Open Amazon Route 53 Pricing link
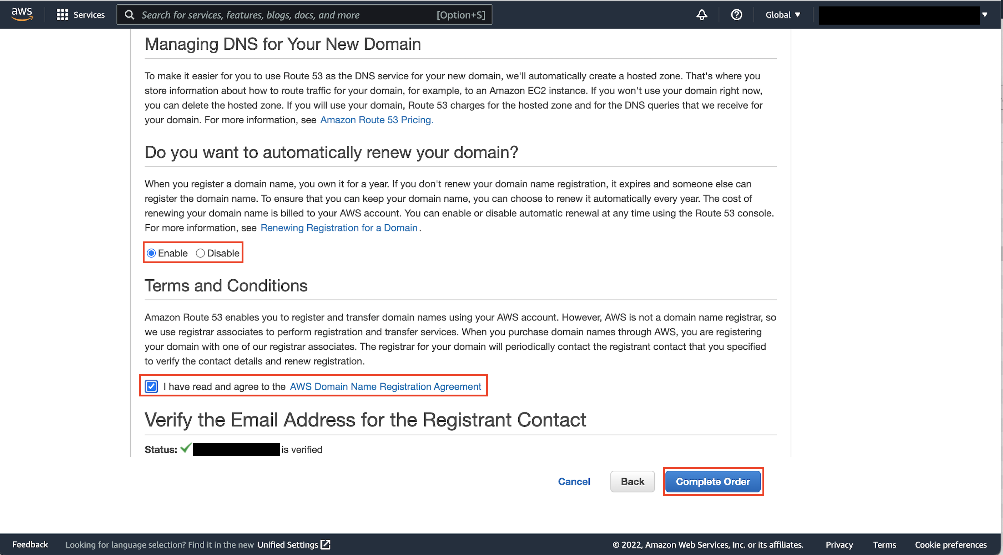This screenshot has width=1003, height=555. point(376,120)
